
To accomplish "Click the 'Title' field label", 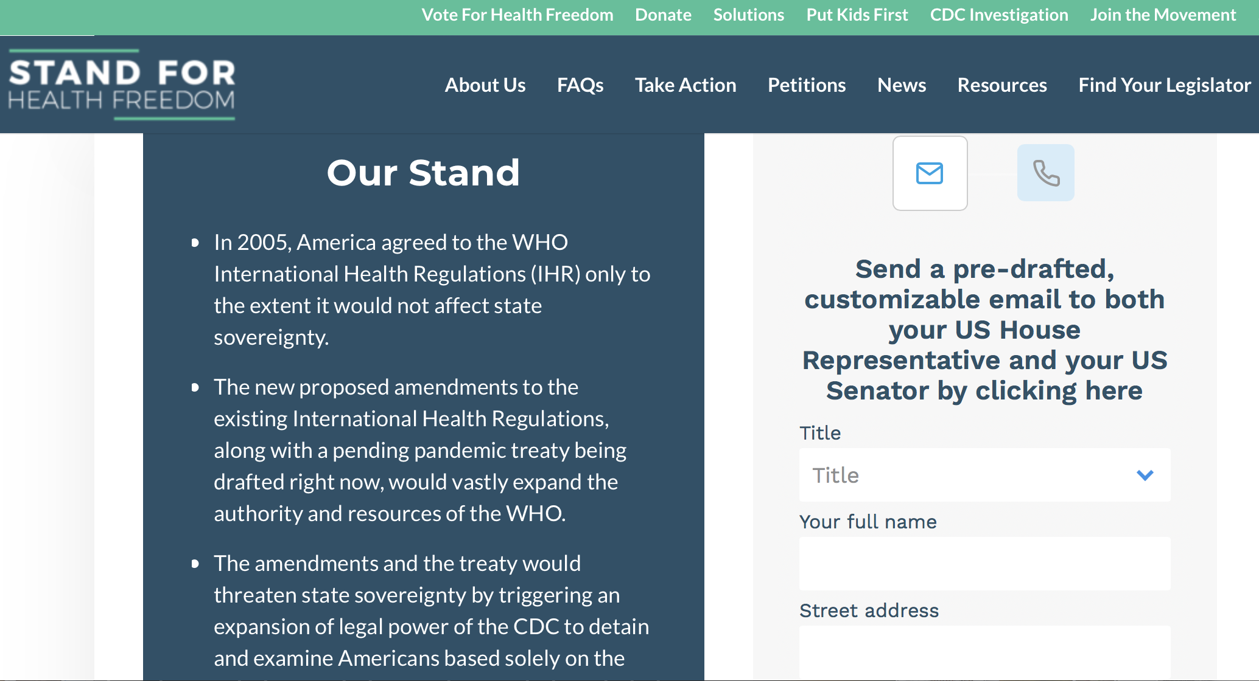I will (x=819, y=433).
